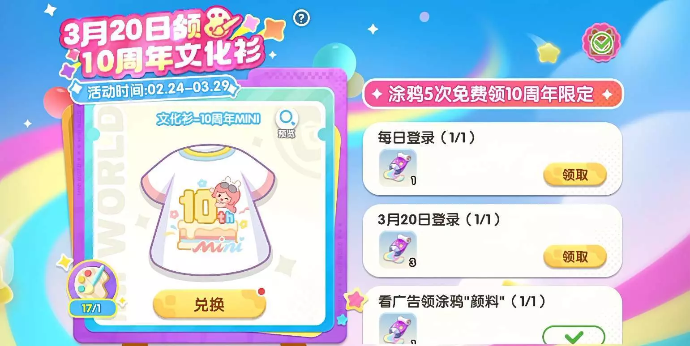Open the daily login task row
Viewport: 690px width, 346px height.
pos(492,159)
